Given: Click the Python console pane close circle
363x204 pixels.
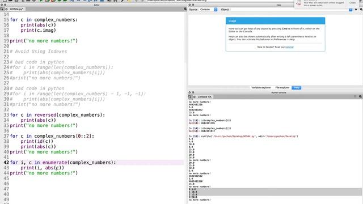Looking at the screenshot, I should pyautogui.click(x=189, y=92).
